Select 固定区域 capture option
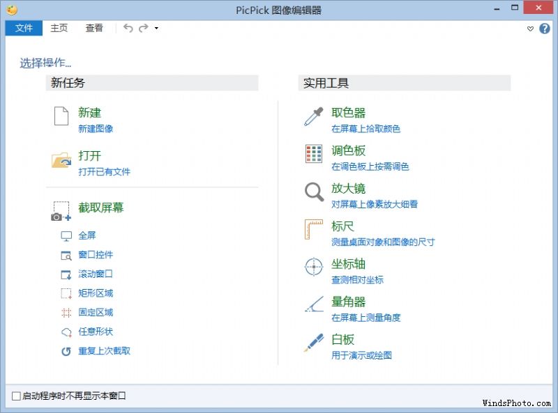558x413 pixels. (x=96, y=313)
